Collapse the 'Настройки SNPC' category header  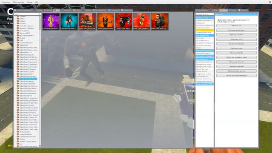click(x=204, y=35)
